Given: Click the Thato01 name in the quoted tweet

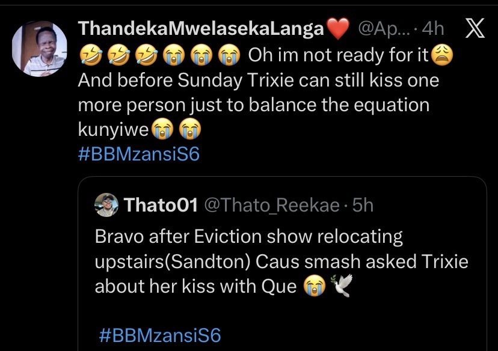Looking at the screenshot, I should tap(161, 205).
